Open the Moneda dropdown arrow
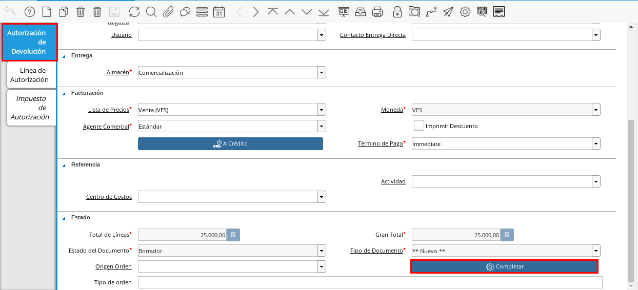This screenshot has height=290, width=638. click(596, 110)
